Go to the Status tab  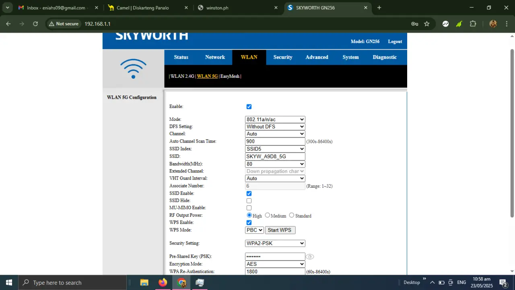coord(181,57)
